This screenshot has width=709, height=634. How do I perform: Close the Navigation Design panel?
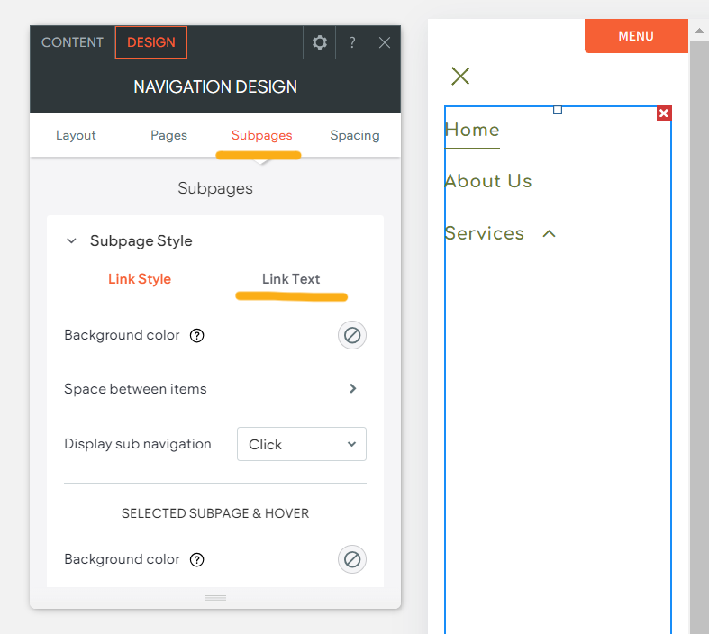point(385,42)
